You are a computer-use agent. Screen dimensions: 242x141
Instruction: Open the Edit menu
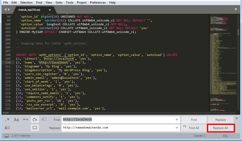click(x=14, y=3)
